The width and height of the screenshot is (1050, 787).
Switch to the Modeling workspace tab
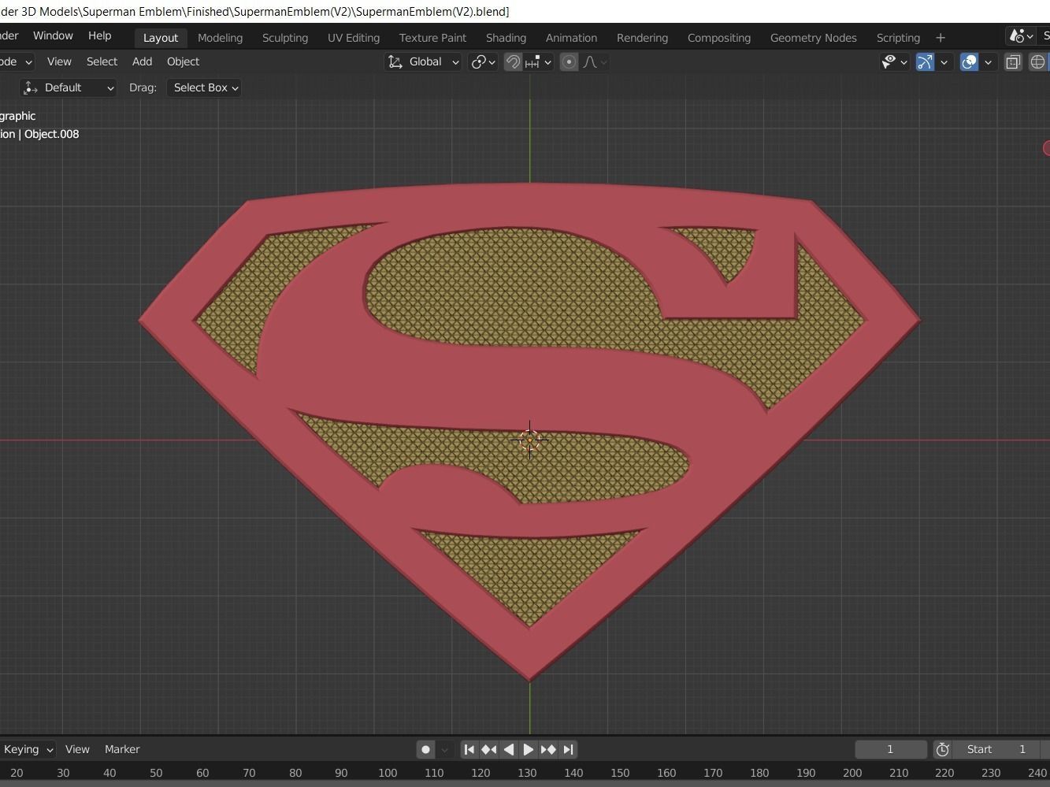220,37
